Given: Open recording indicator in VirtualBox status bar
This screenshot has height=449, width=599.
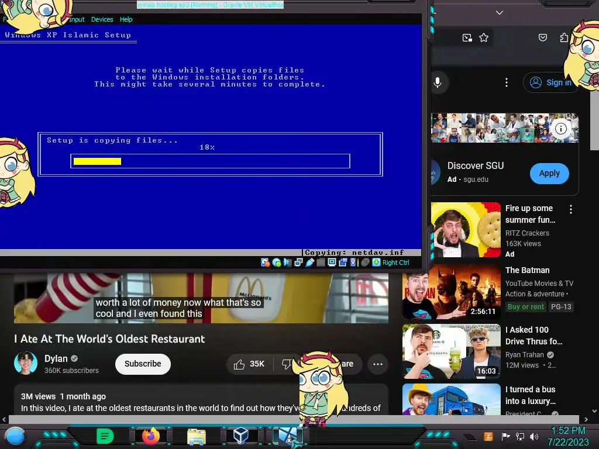Looking at the screenshot, I should 343,263.
